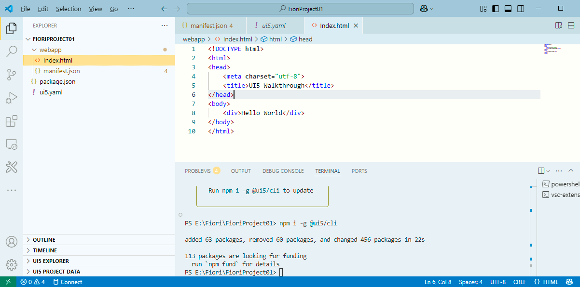Go forward using the right arrow

pos(177,9)
